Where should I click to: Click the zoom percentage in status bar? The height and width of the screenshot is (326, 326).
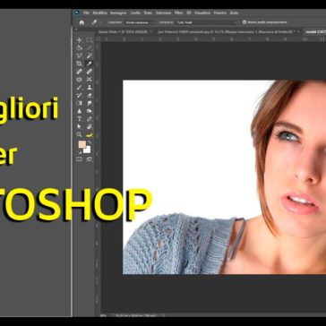coord(103,315)
